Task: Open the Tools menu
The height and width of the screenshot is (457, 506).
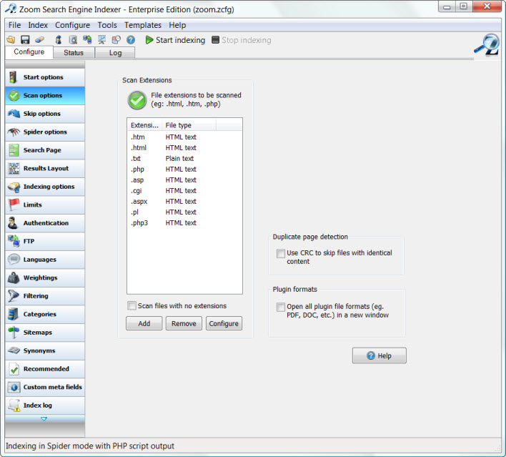Action: tap(107, 25)
